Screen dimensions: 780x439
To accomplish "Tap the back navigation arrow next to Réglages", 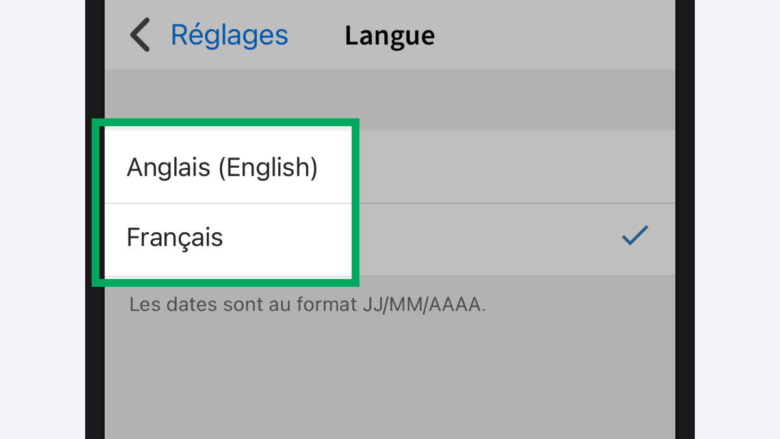I will click(139, 35).
